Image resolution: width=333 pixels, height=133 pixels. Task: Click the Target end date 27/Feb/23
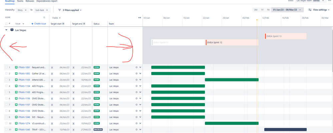click(x=86, y=129)
